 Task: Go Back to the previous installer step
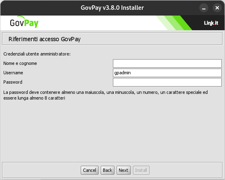[108, 170]
